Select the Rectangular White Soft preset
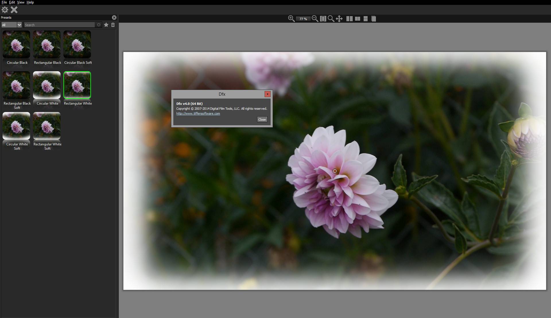Image resolution: width=551 pixels, height=318 pixels. (47, 126)
